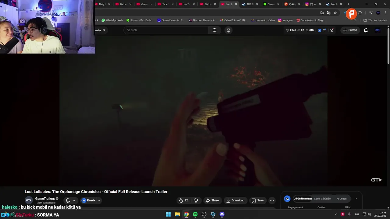Screen dimensions: 390x219
Task: Open Chrome media control icon
Action: [371, 13]
